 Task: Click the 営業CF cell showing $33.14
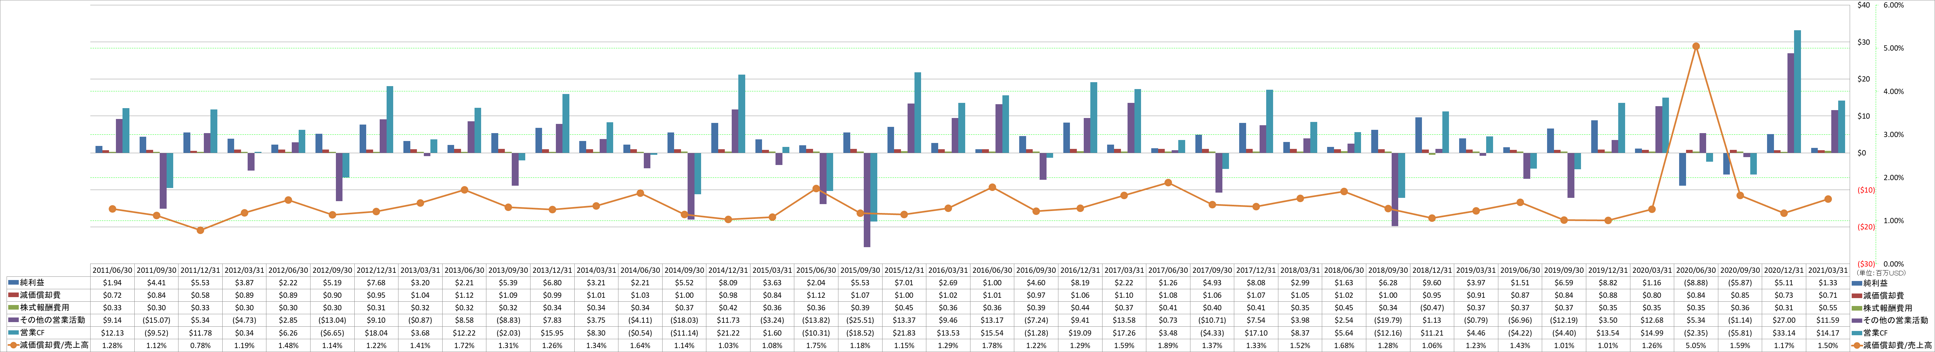(x=1784, y=333)
